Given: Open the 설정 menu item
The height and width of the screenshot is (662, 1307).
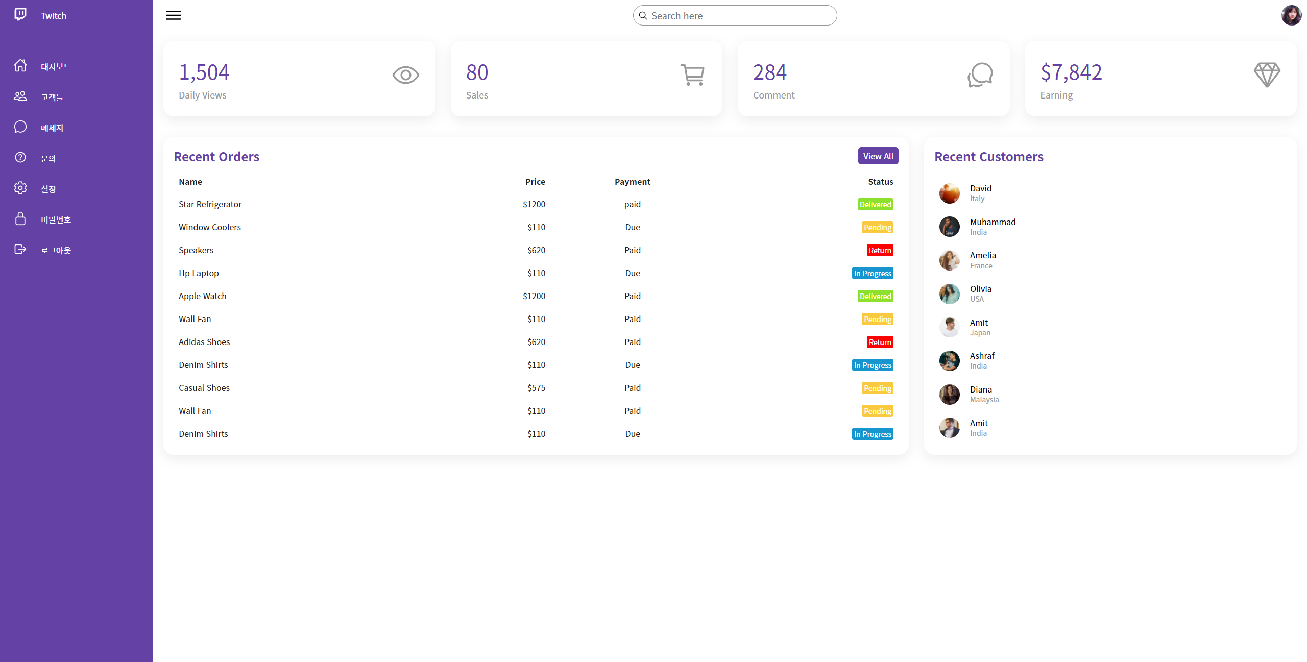Looking at the screenshot, I should [47, 188].
